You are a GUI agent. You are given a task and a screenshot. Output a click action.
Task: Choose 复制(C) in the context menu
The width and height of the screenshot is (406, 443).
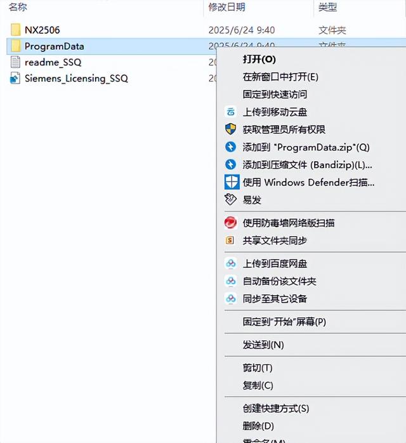pos(258,385)
